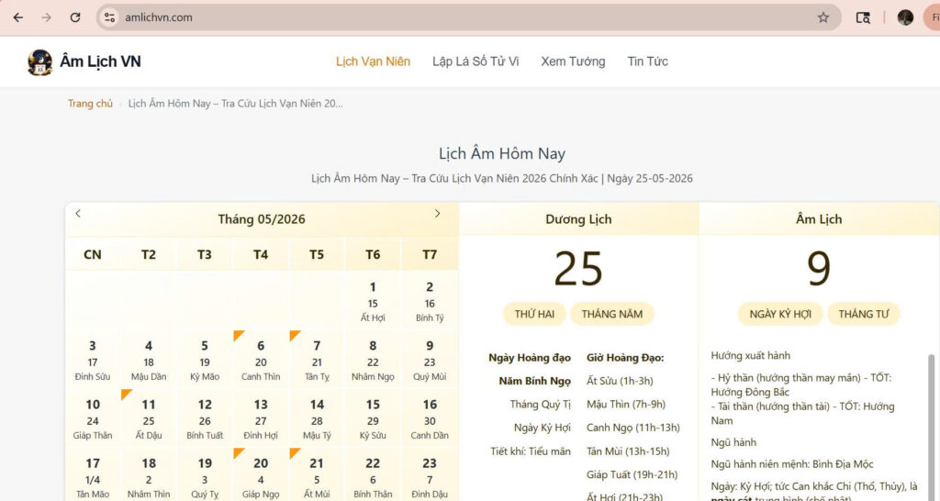Go to next month in calendar
The image size is (940, 501).
pyautogui.click(x=437, y=214)
